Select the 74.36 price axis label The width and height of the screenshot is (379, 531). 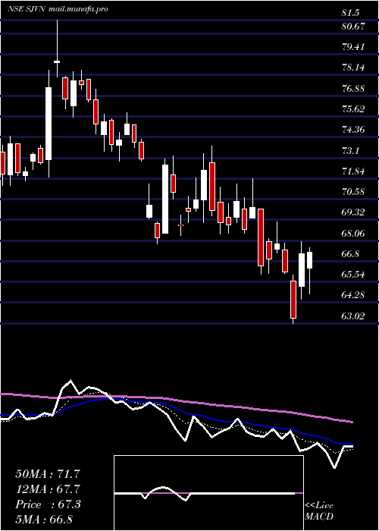(x=353, y=130)
